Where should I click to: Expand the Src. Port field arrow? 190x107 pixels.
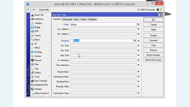tap(138, 45)
